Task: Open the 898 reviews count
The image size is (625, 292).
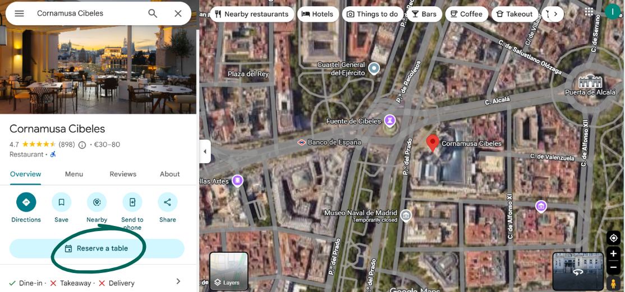Action: pos(67,145)
